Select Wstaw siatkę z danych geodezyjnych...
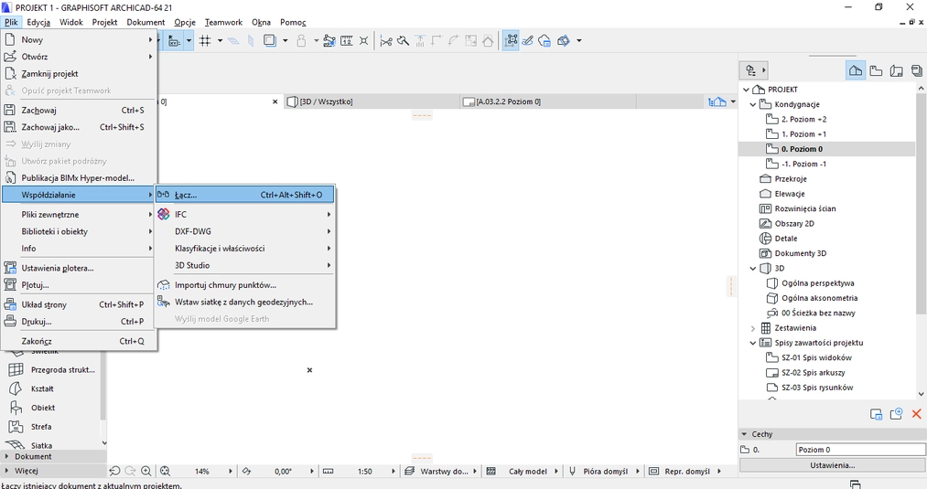 244,302
